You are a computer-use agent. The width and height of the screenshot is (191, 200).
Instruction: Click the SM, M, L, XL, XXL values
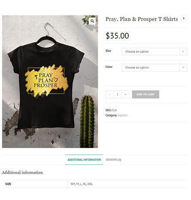[x=82, y=184]
